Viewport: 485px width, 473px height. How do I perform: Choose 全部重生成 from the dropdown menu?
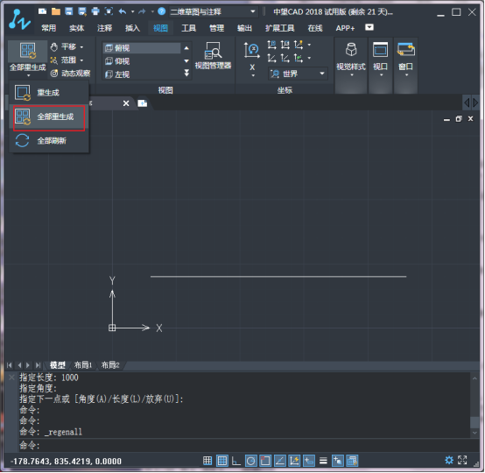point(49,117)
